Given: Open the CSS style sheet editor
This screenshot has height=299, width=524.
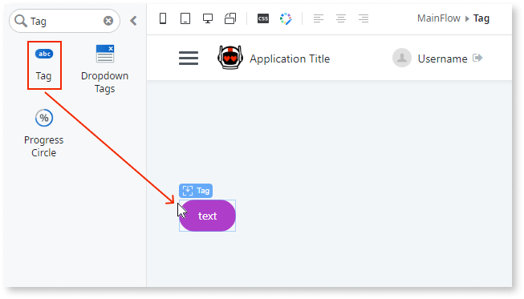Looking at the screenshot, I should (263, 18).
